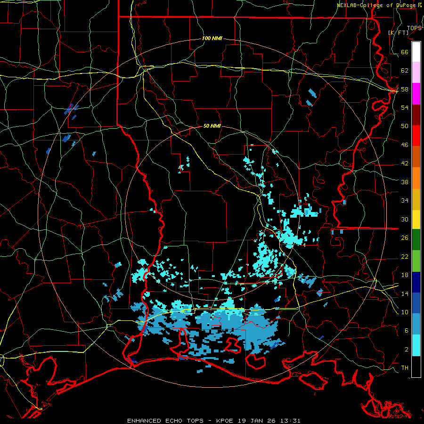Image resolution: width=424 pixels, height=424 pixels.
Task: Pick the dark green legend swatch
Action: click(x=416, y=240)
